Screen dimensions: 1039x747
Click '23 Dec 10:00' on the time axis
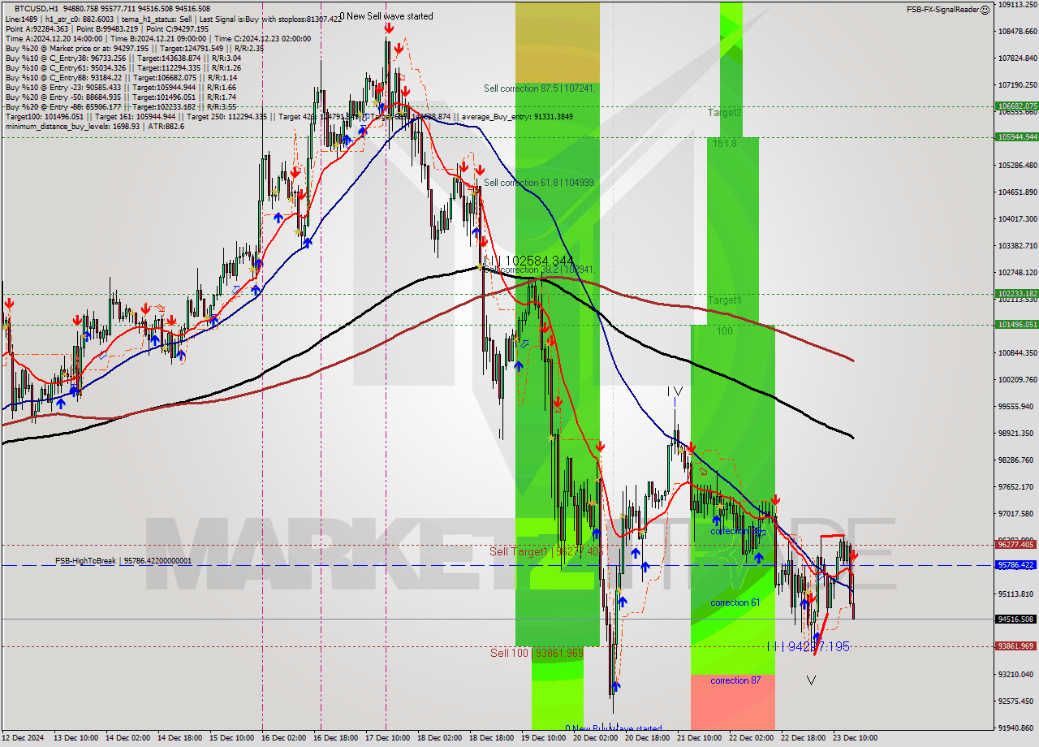click(854, 738)
